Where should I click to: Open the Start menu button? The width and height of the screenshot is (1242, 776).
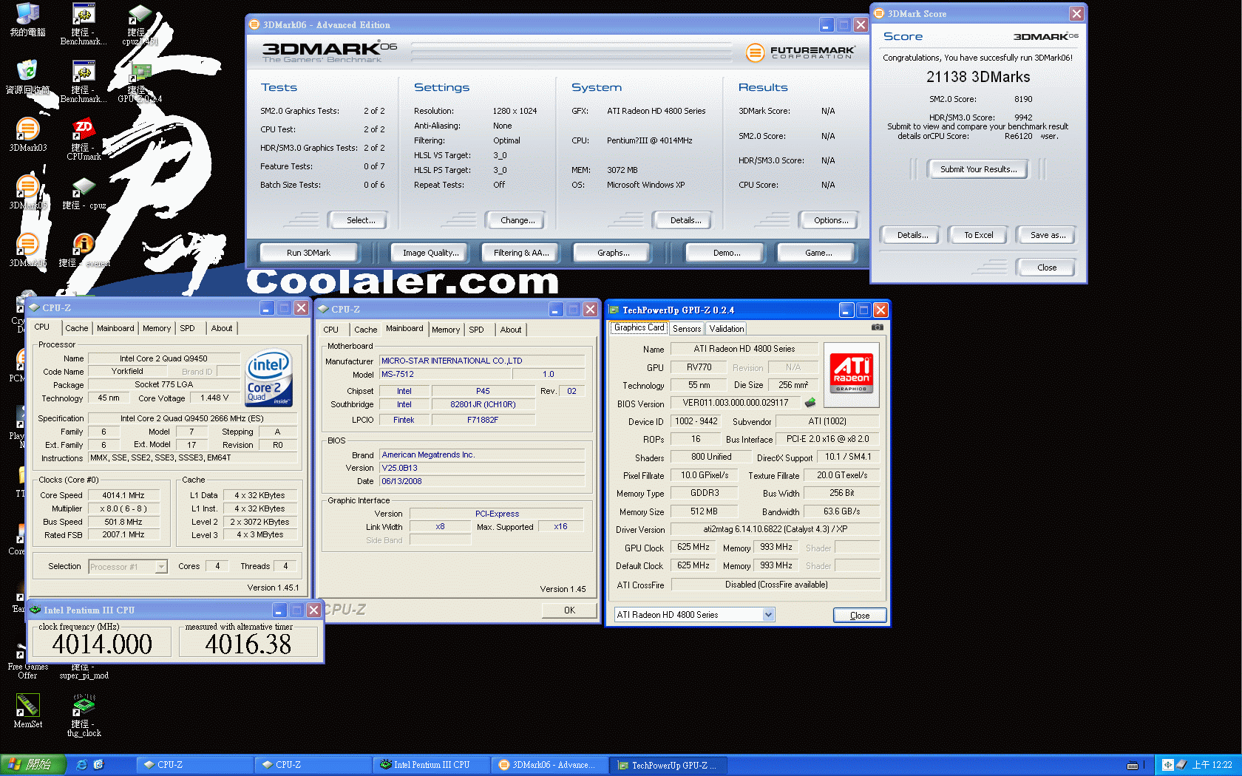coord(33,765)
